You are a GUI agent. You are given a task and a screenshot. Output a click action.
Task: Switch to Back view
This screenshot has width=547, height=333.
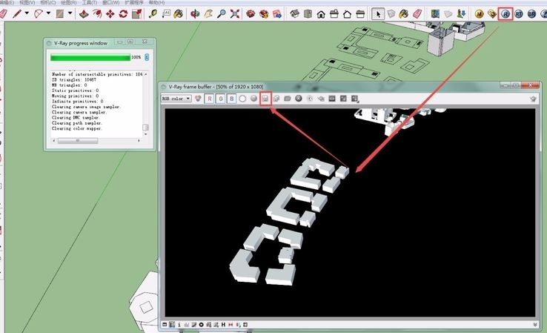[x=347, y=14]
